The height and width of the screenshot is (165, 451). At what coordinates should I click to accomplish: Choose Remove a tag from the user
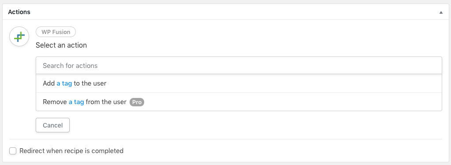tap(239, 101)
